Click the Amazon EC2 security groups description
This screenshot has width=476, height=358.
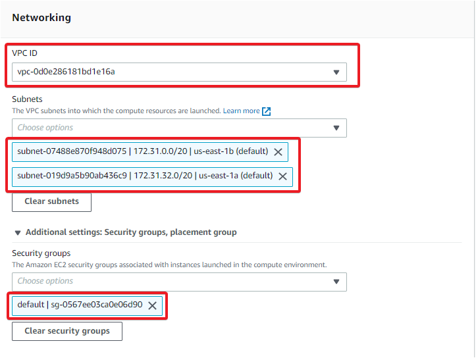pos(169,265)
